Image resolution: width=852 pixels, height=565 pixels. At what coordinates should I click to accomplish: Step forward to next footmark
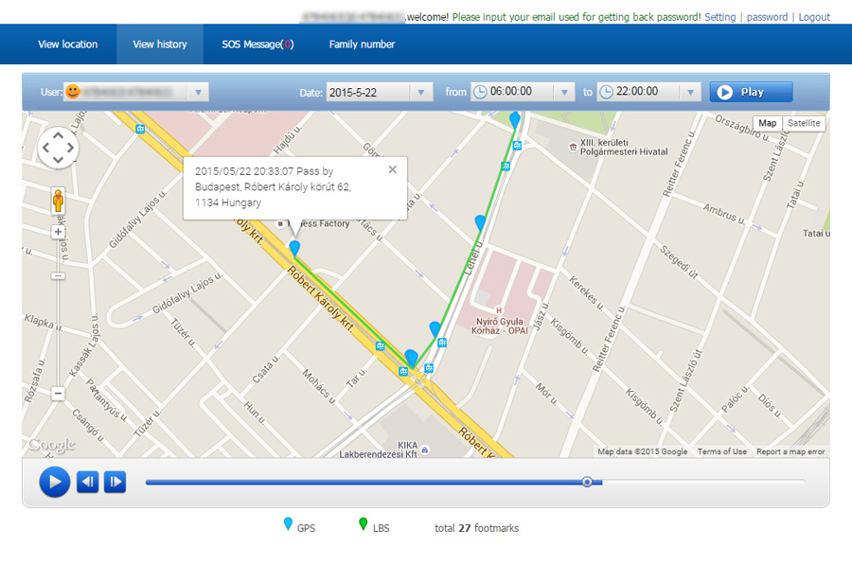[115, 482]
